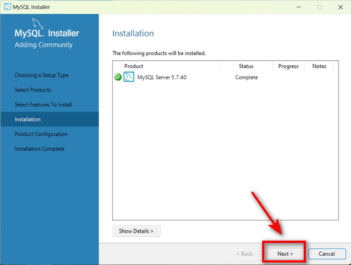
Task: Click the MySQL Installer title bar icon
Action: (x=8, y=7)
